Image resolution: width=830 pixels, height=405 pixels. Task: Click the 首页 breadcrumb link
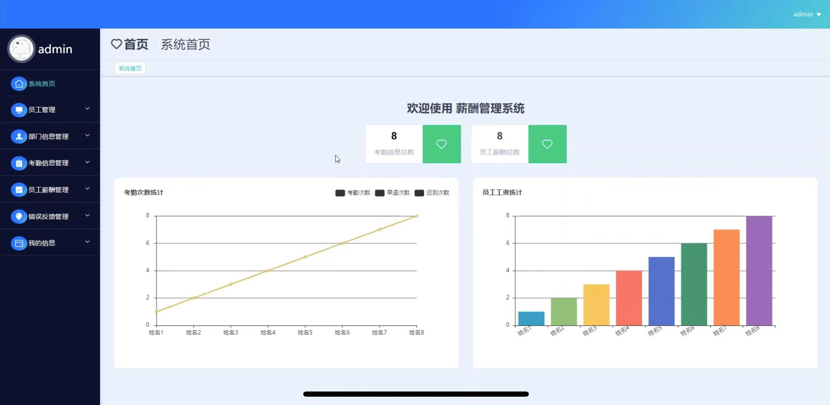click(x=136, y=44)
